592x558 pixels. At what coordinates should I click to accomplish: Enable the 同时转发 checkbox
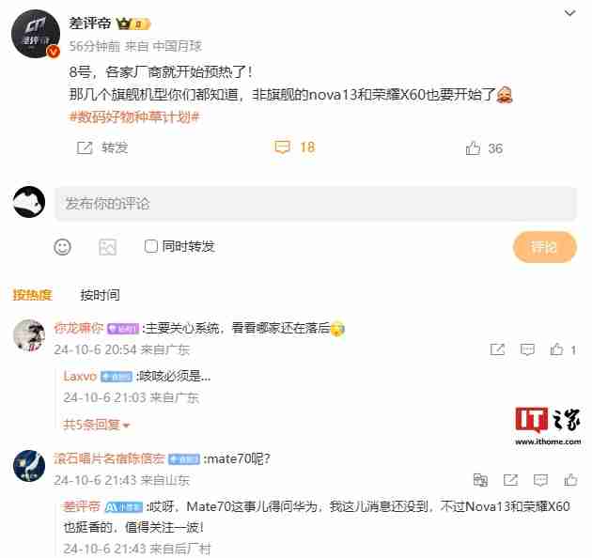(151, 246)
